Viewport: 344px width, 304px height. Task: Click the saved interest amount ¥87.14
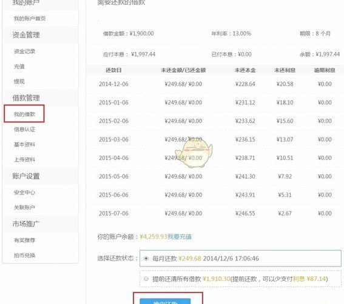tap(316, 279)
